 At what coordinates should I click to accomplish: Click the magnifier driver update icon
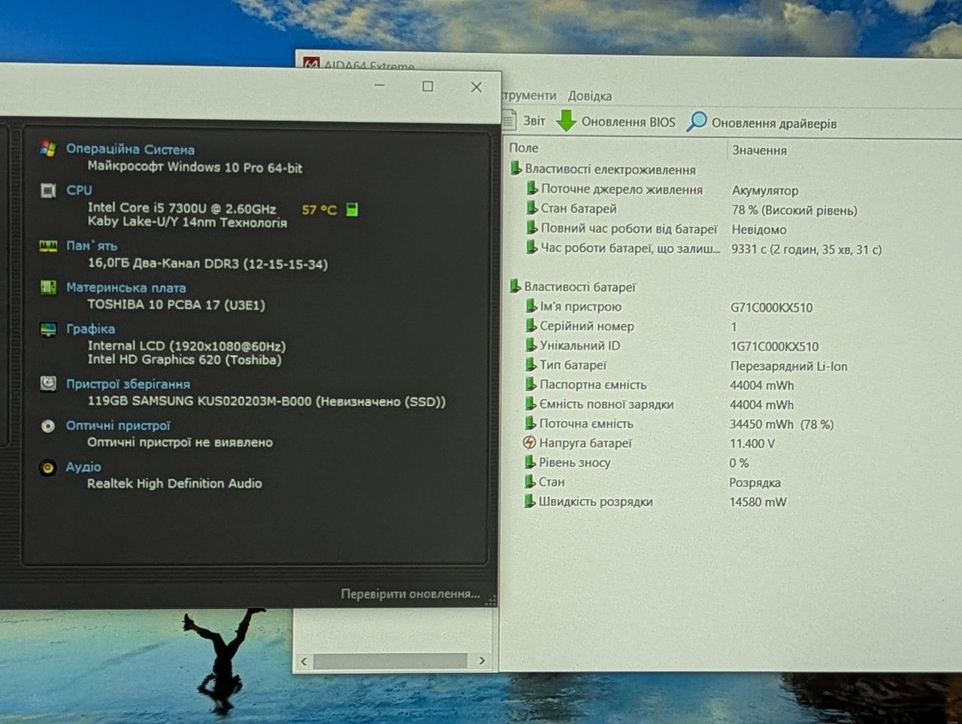tap(697, 121)
